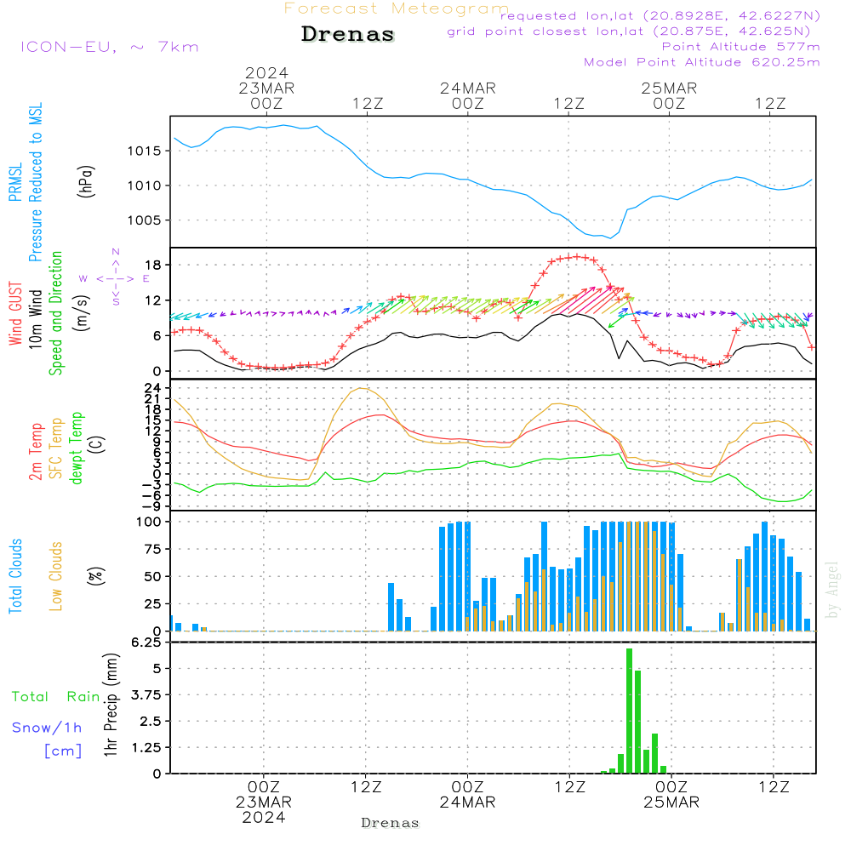Click the 'Snow/1h [cm]' blue legend label

click(x=47, y=740)
